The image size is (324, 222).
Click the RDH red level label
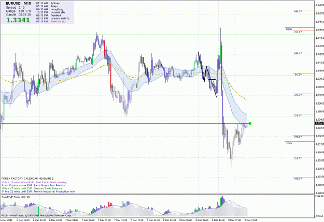click(x=289, y=29)
